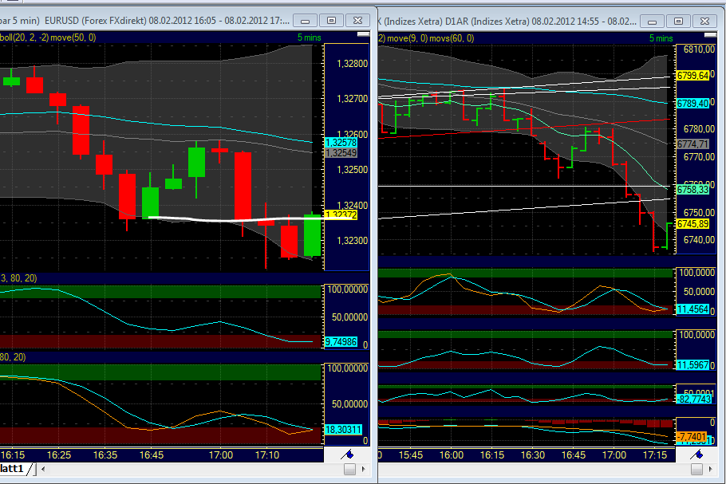The height and width of the screenshot is (484, 726).
Task: Click the right arrow of the EURUSD chart scrollbar
Action: pyautogui.click(x=364, y=470)
